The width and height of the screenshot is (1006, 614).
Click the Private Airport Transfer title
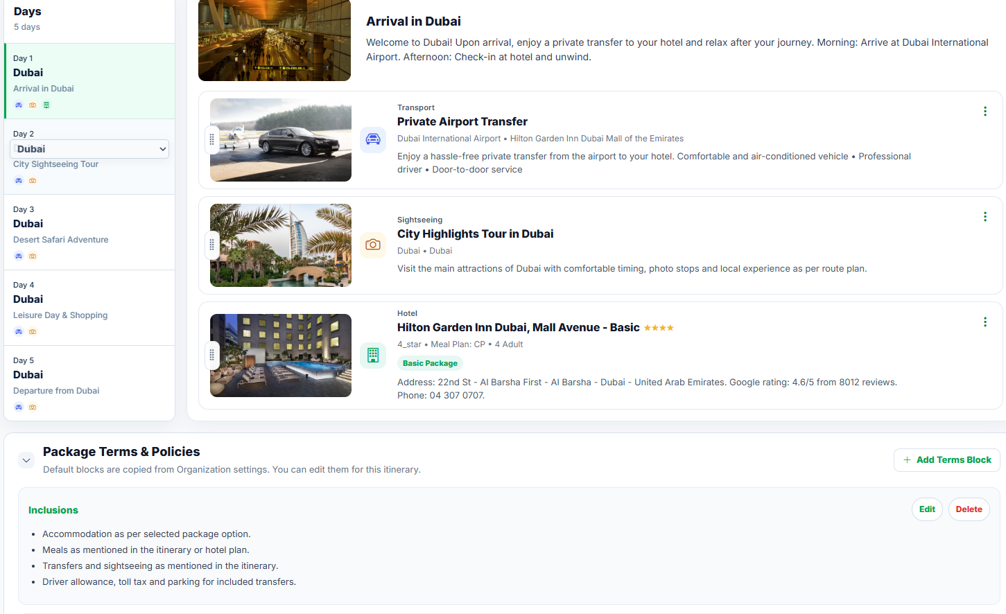[462, 122]
